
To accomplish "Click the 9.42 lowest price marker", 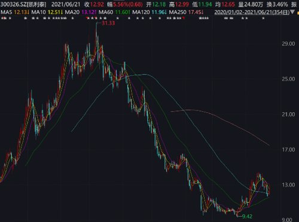I will [247, 216].
